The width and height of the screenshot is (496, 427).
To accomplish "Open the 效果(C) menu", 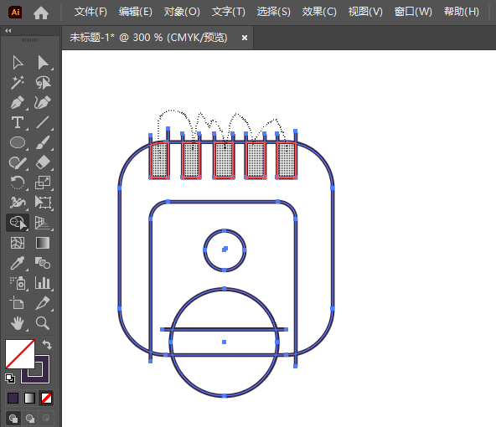I will (319, 12).
